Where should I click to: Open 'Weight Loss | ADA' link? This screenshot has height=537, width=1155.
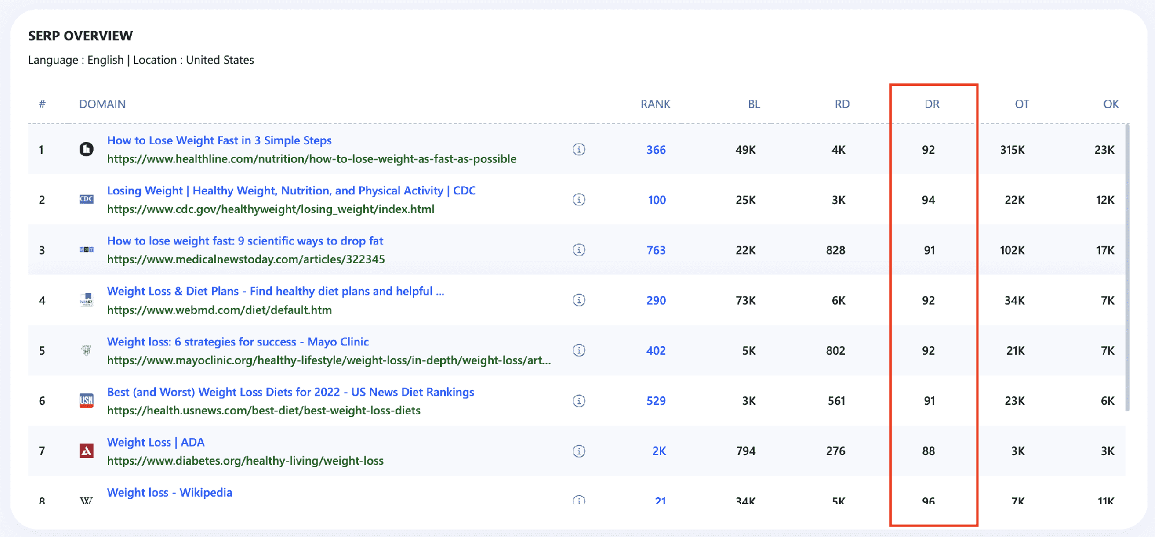tap(156, 442)
